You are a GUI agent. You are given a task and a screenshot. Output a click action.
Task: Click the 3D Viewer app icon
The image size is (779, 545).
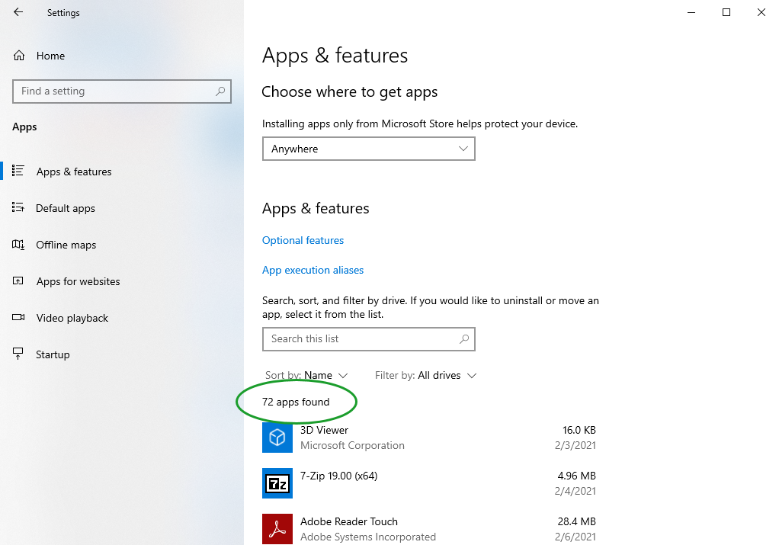pos(277,437)
